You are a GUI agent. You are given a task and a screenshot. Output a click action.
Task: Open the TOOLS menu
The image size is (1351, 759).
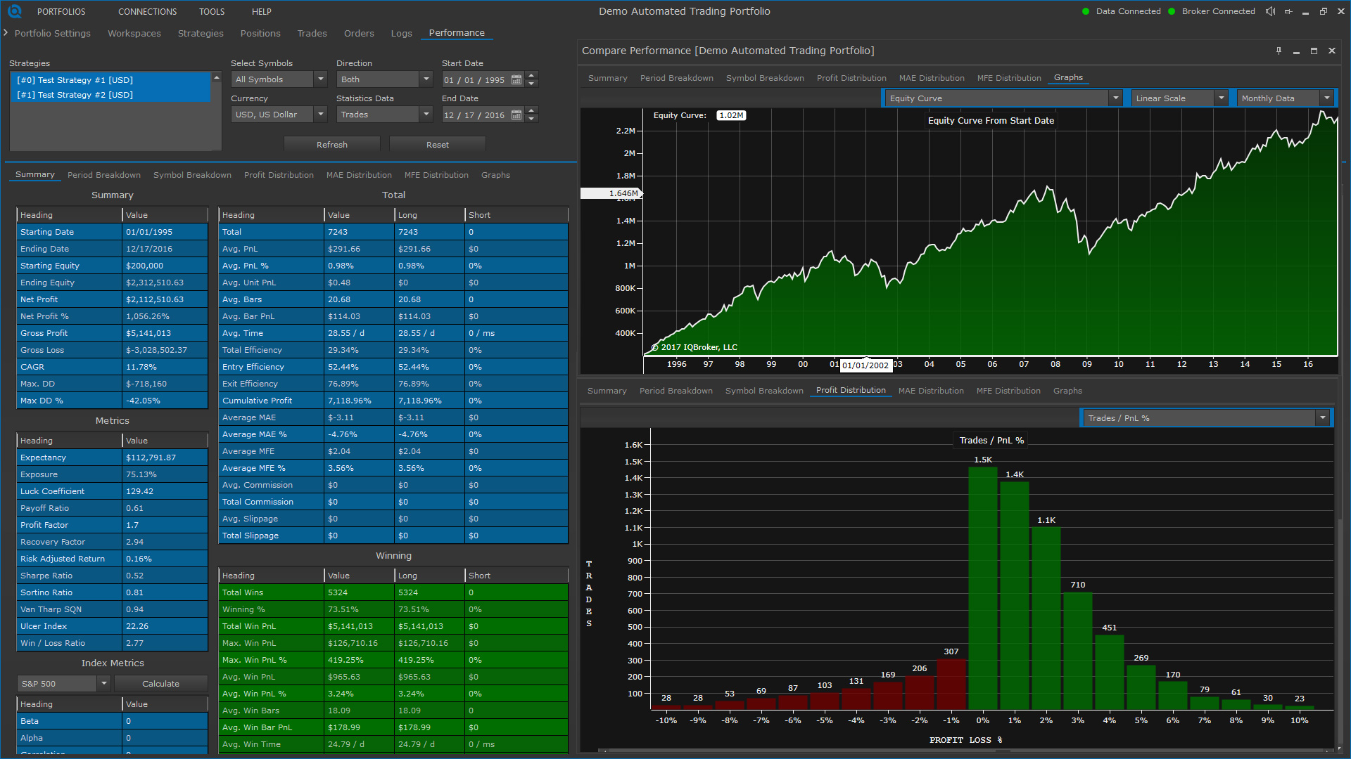click(x=212, y=12)
